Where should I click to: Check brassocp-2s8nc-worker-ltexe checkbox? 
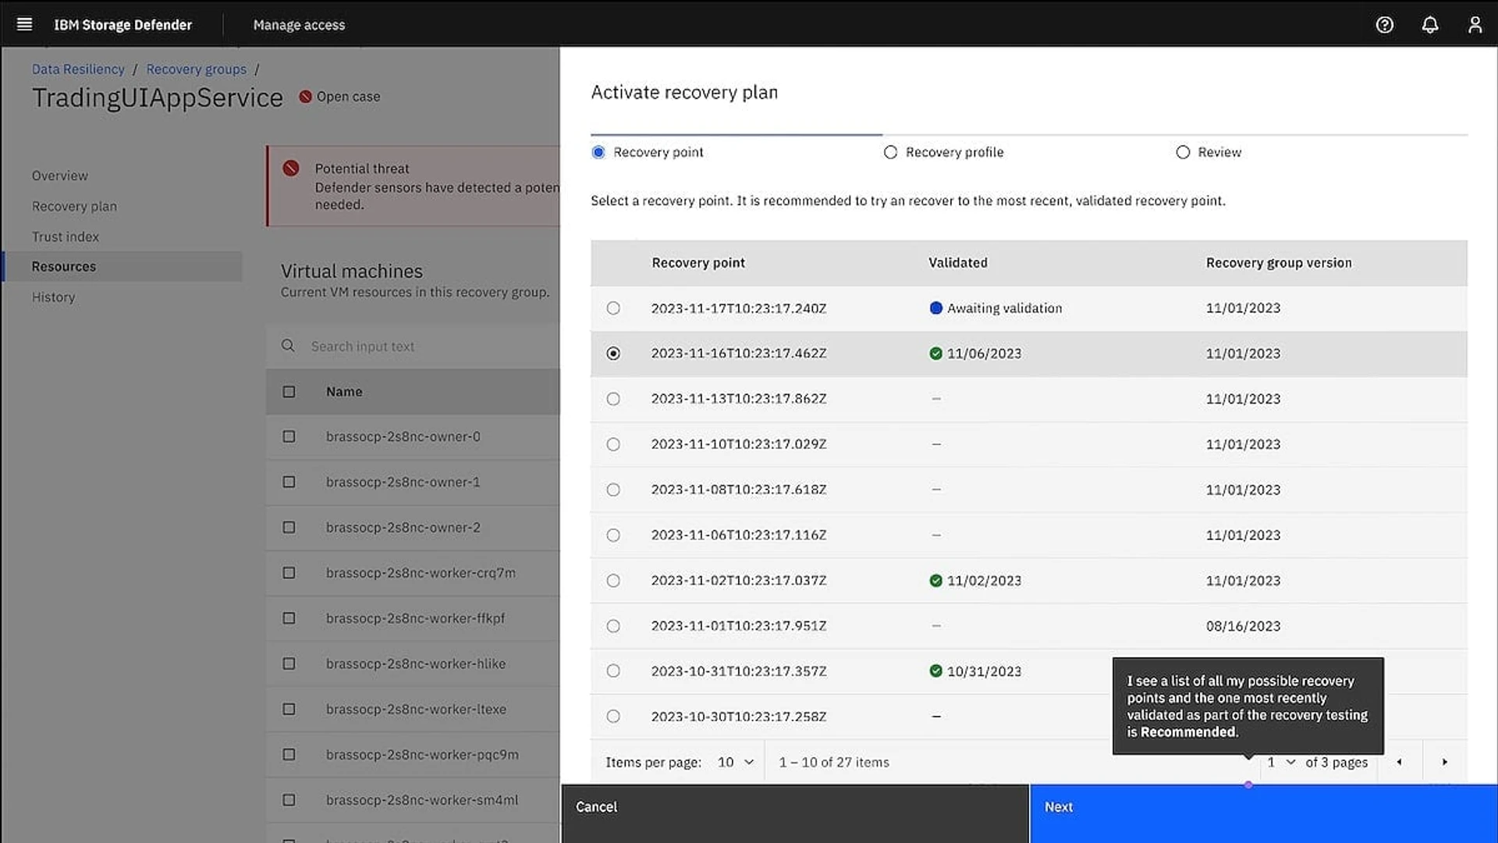coord(289,710)
